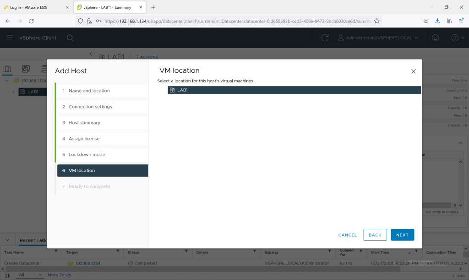Image resolution: width=469 pixels, height=280 pixels.
Task: Select LAB1 as the VM location
Action: [x=294, y=90]
